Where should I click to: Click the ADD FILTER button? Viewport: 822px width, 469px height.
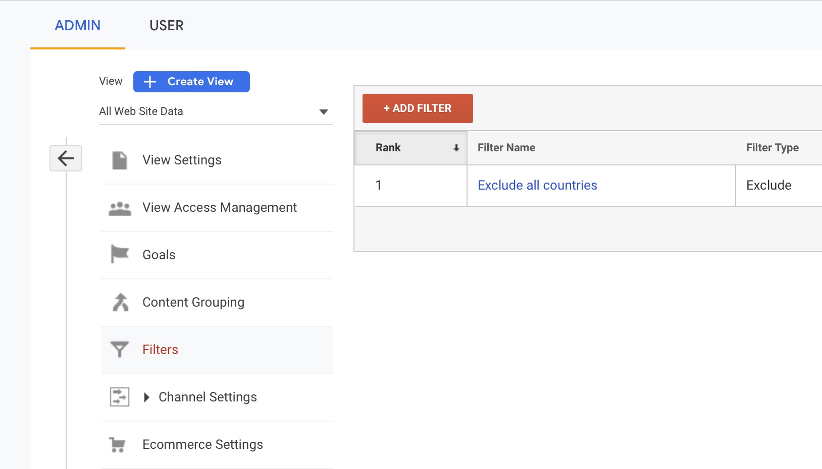point(417,108)
